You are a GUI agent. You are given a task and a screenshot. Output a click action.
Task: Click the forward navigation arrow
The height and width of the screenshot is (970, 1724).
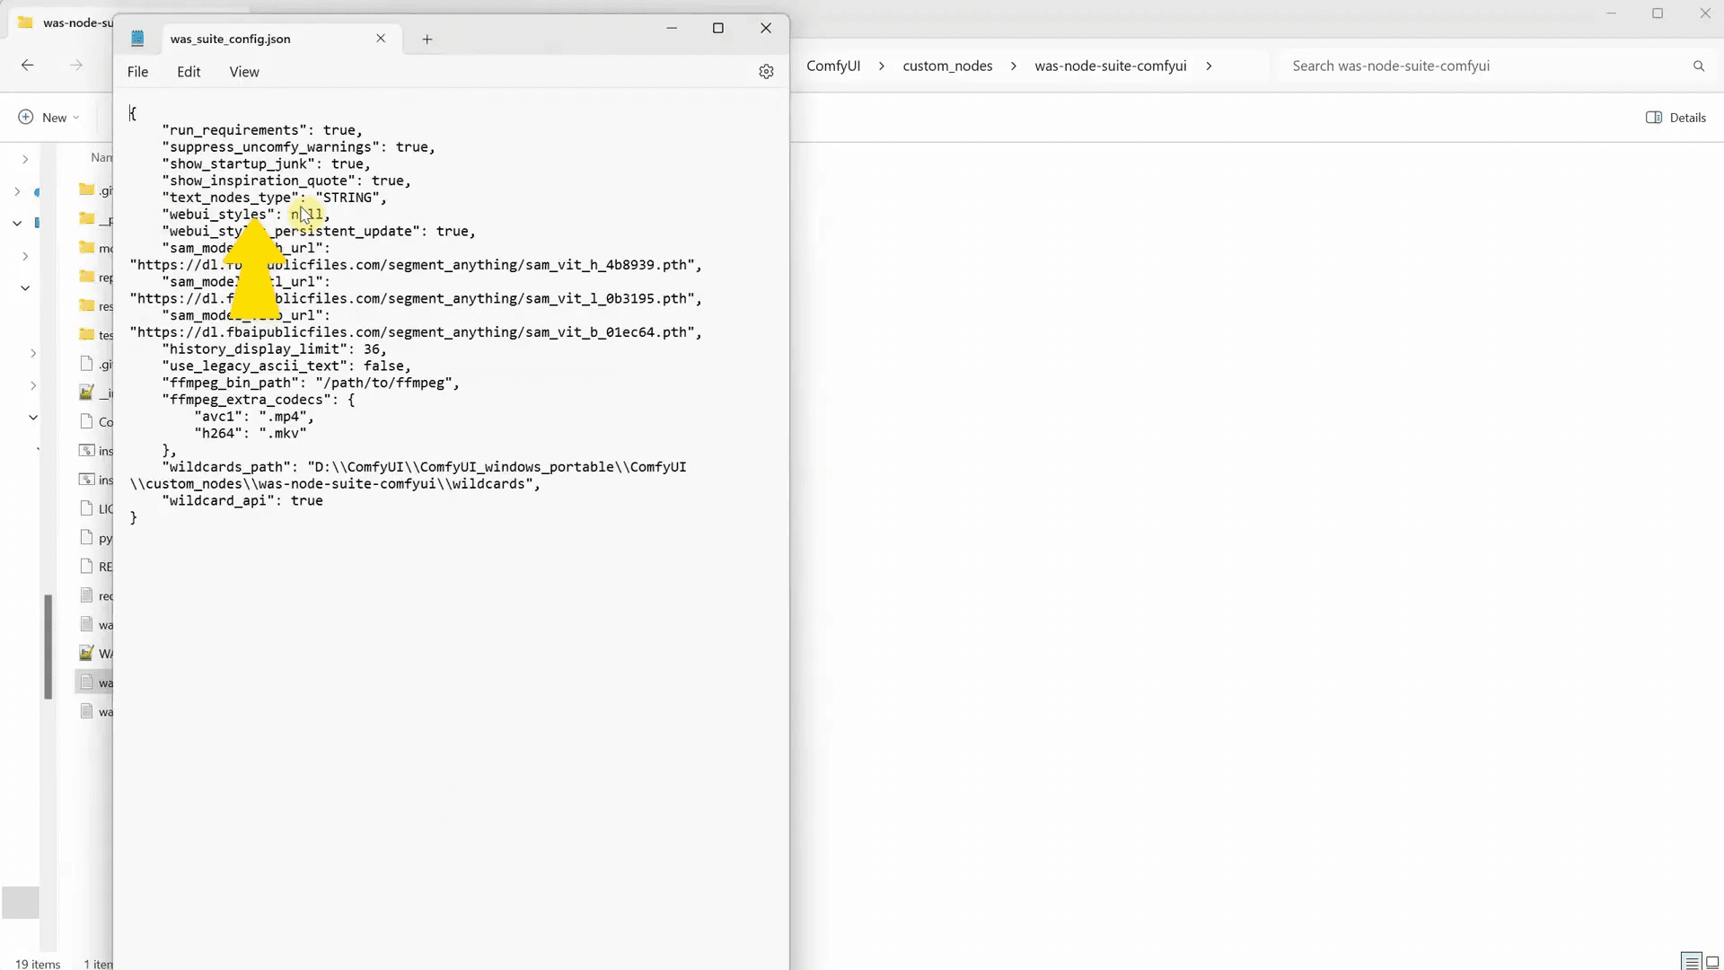pos(77,65)
